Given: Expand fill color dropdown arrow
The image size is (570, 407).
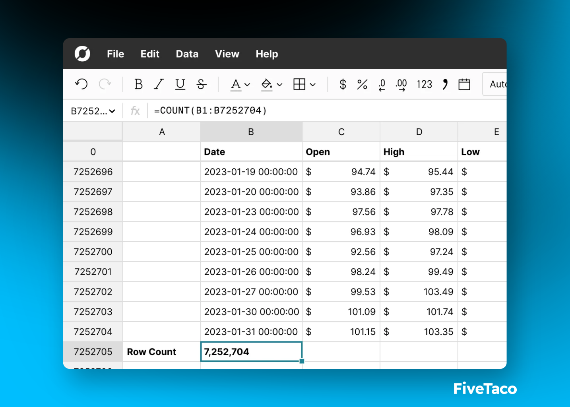Looking at the screenshot, I should point(279,85).
